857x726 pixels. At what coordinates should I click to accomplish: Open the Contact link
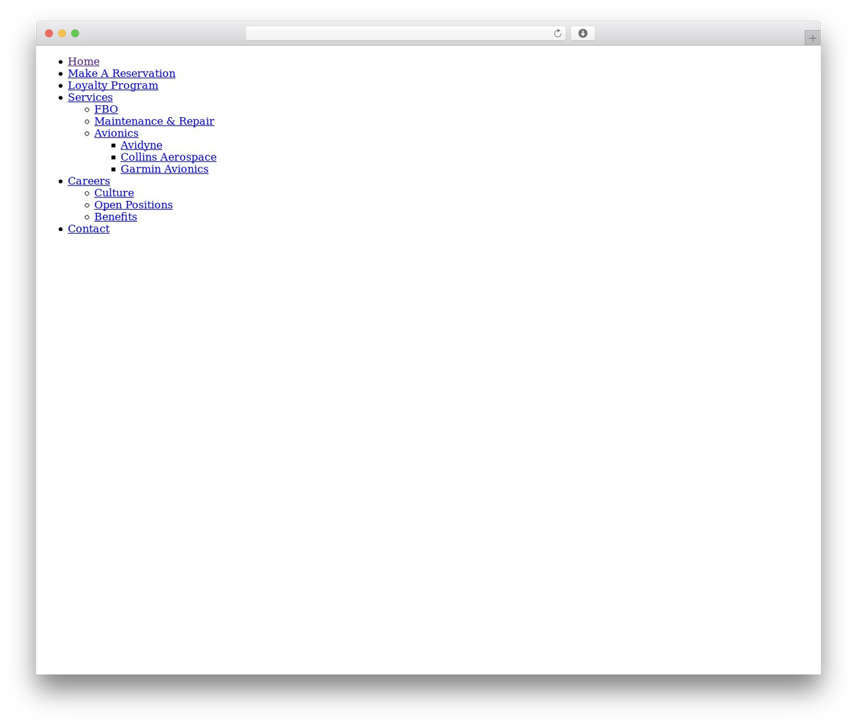(x=88, y=229)
